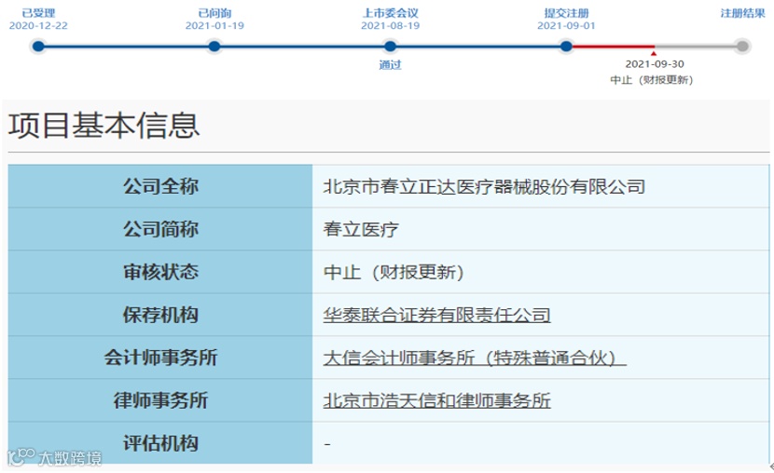This screenshot has height=473, width=774.
Task: Select the date 2021-09-01
Action: tap(566, 26)
